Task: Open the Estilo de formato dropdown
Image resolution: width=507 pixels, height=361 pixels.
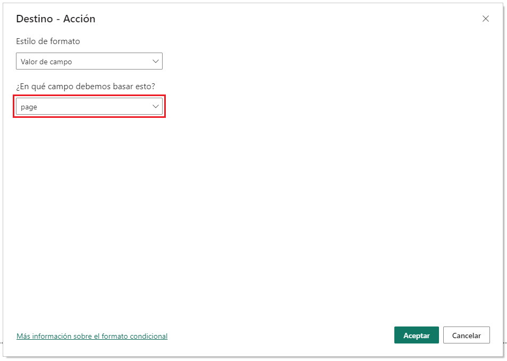Action: [x=89, y=62]
